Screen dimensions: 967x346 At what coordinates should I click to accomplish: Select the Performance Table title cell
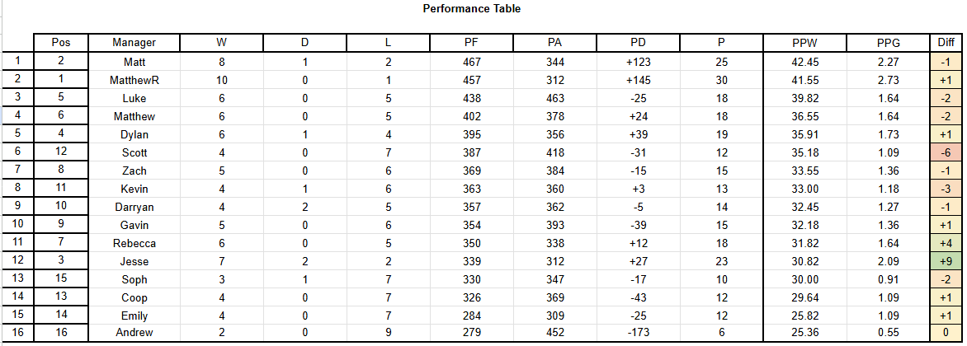point(471,8)
